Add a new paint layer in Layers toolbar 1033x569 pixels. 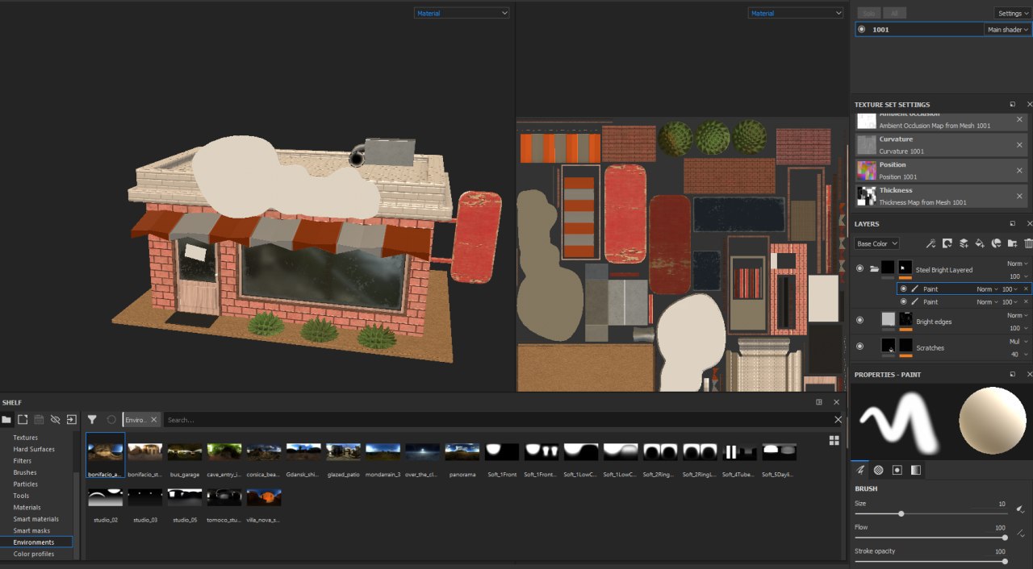(964, 243)
